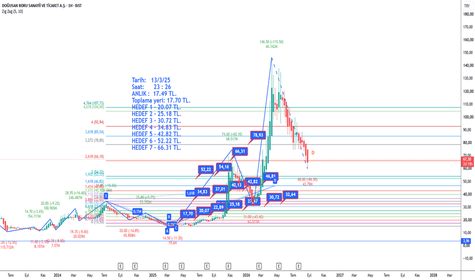Click the 34,83 price callout
475x280 pixels.
(x=202, y=191)
